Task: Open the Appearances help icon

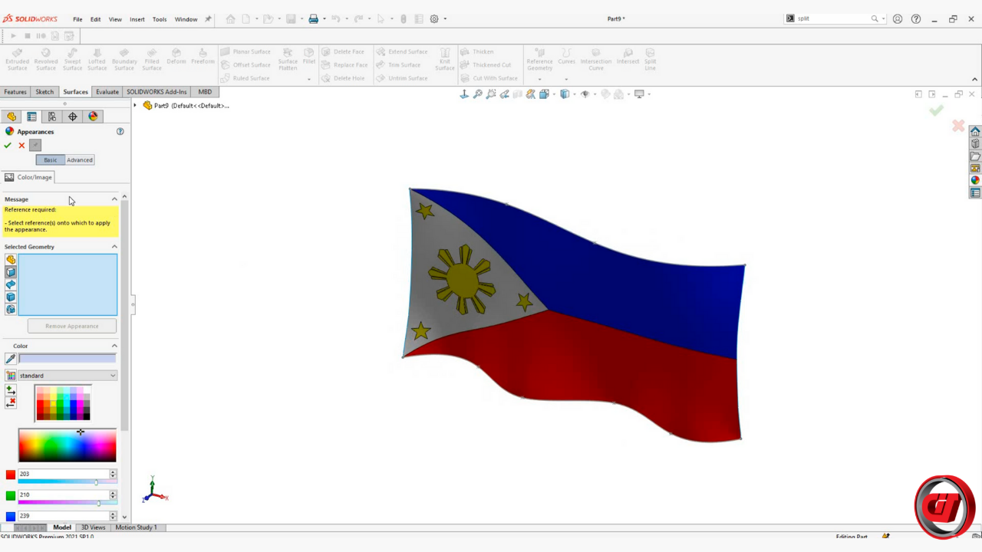Action: [120, 131]
